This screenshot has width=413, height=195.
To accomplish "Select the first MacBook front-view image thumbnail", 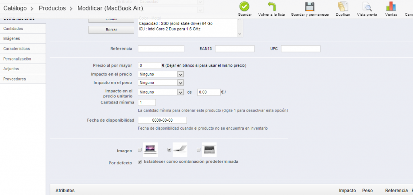I will point(150,149).
